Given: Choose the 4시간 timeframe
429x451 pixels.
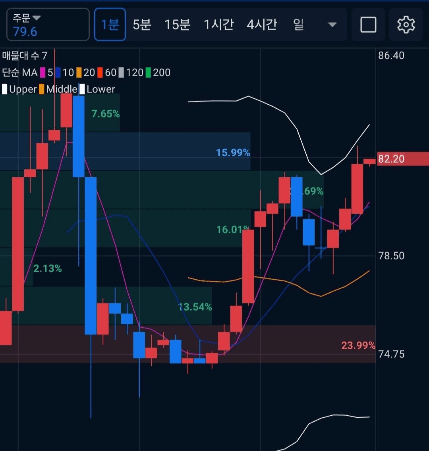Looking at the screenshot, I should tap(261, 25).
